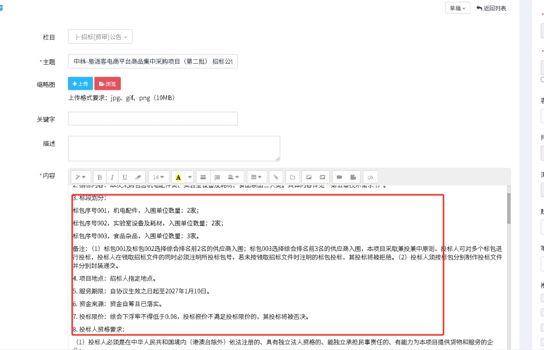Click the eraser clear formatting icon
The image size is (544, 350).
[138, 177]
